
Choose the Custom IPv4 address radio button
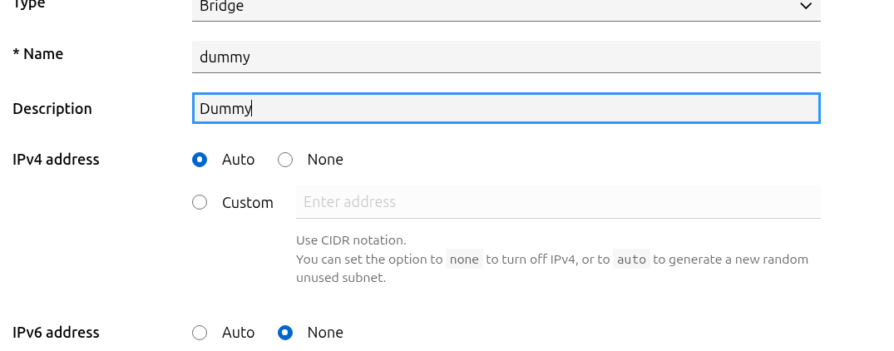tap(200, 202)
